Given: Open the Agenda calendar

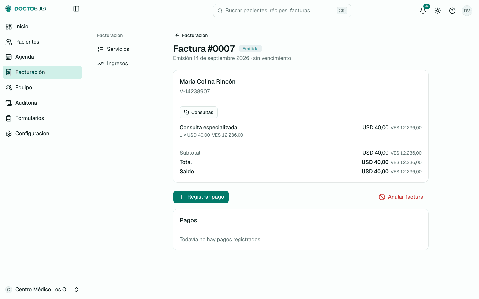Looking at the screenshot, I should pos(42,57).
